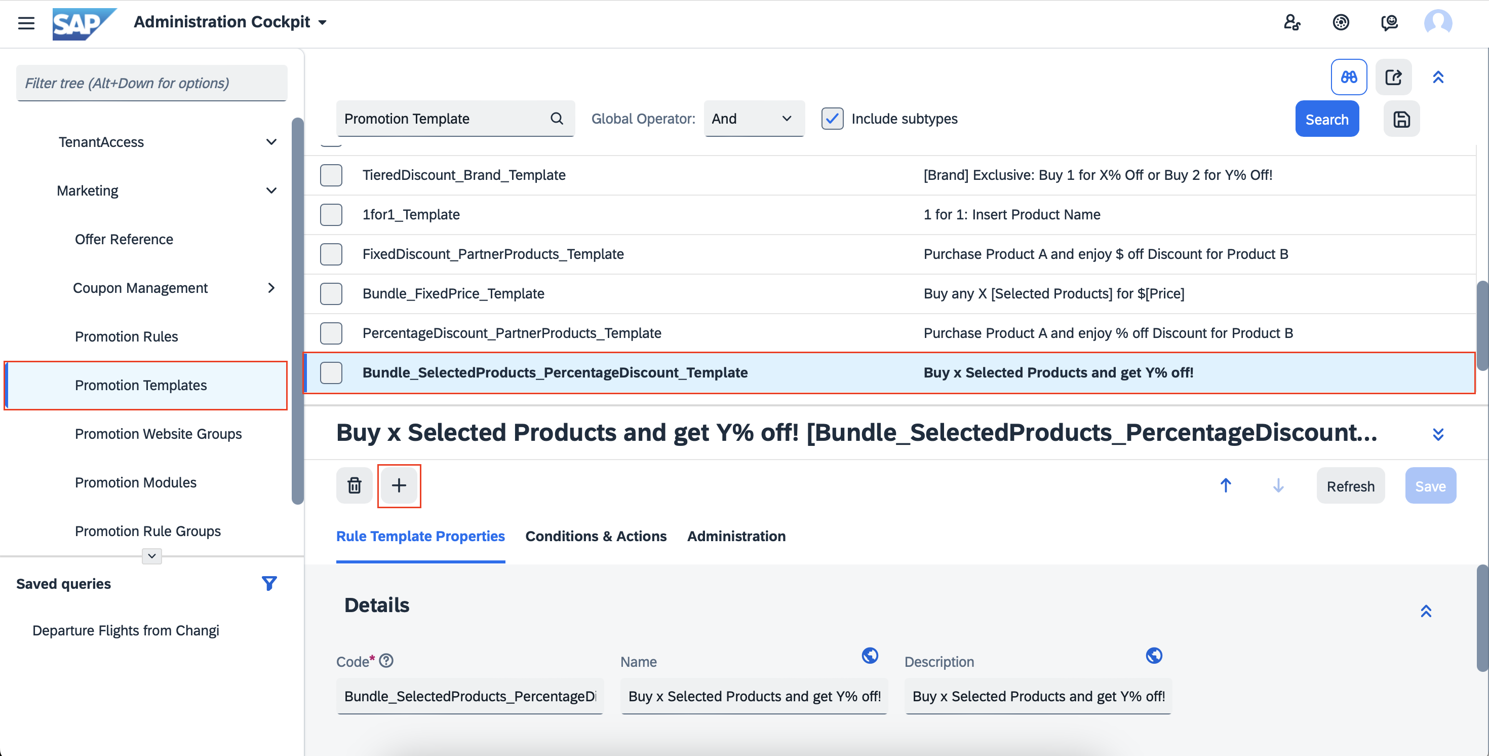
Task: Open Offer Reference in the tree
Action: (124, 240)
